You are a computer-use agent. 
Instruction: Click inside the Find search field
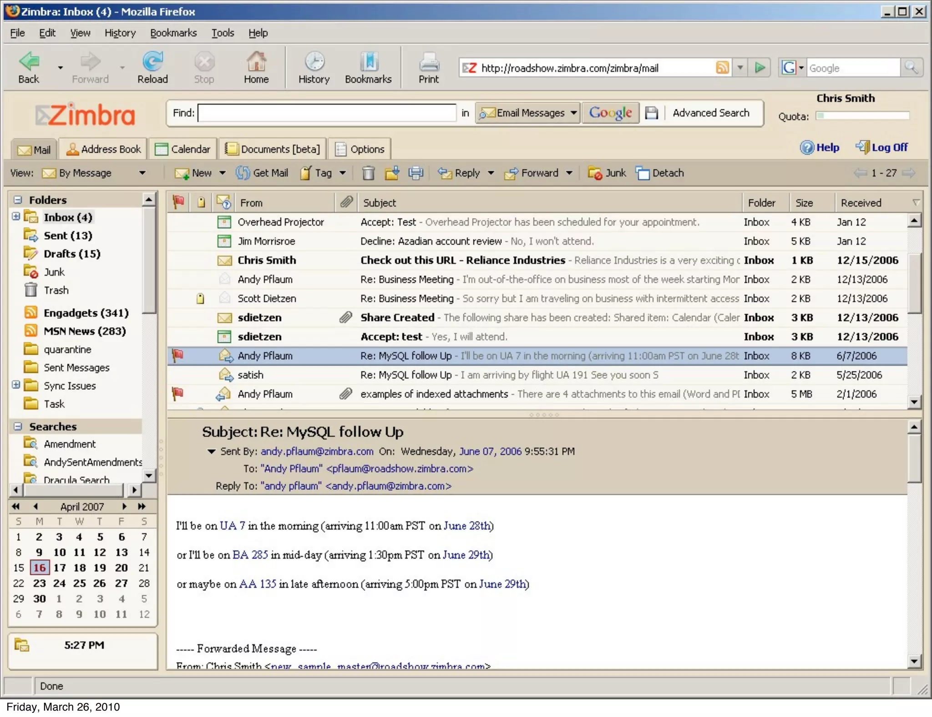point(326,113)
